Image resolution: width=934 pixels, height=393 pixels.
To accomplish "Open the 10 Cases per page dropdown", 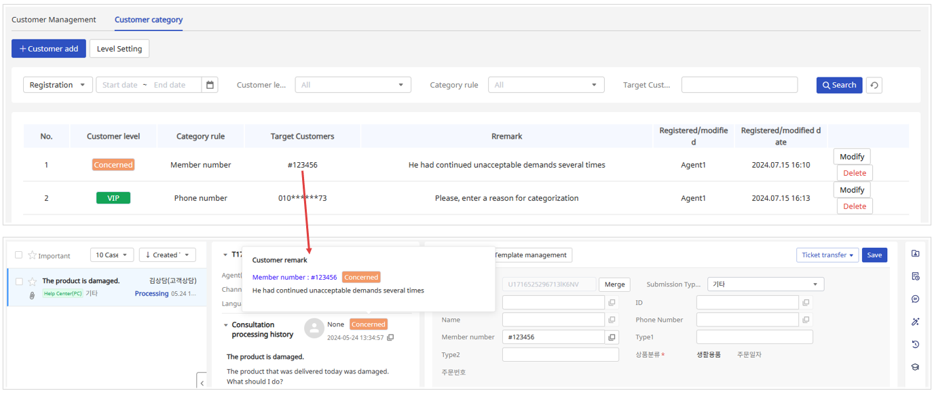I will 112,255.
